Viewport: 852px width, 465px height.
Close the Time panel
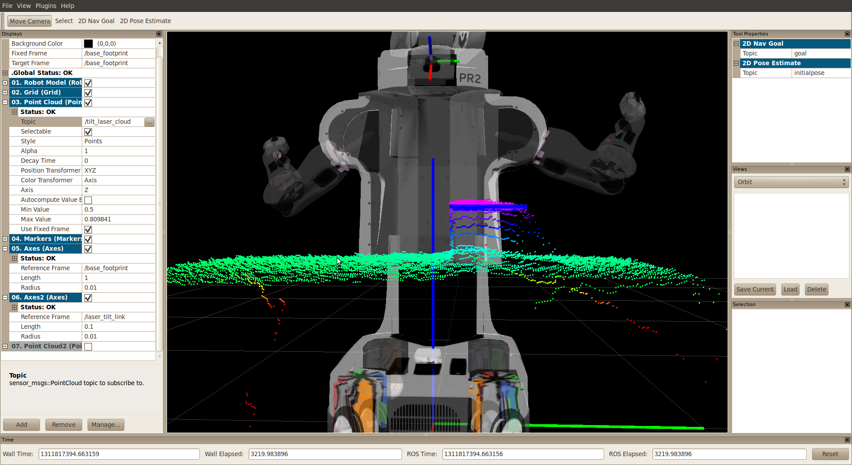[x=847, y=440]
